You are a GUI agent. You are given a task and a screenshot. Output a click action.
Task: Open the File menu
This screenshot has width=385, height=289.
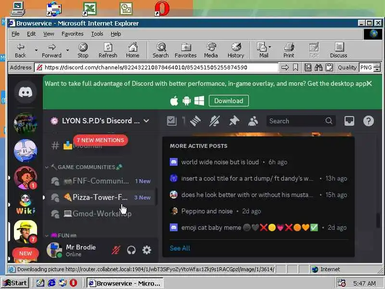pos(15,34)
